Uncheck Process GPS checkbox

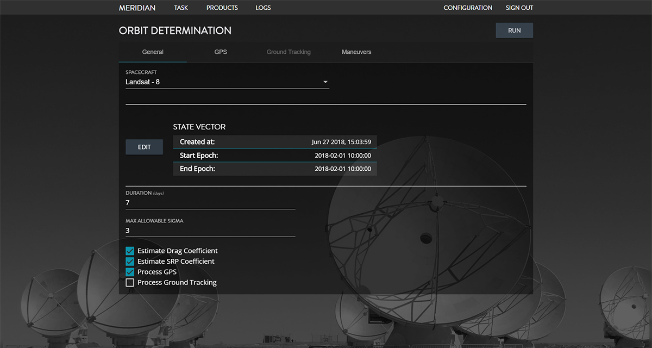pyautogui.click(x=130, y=272)
